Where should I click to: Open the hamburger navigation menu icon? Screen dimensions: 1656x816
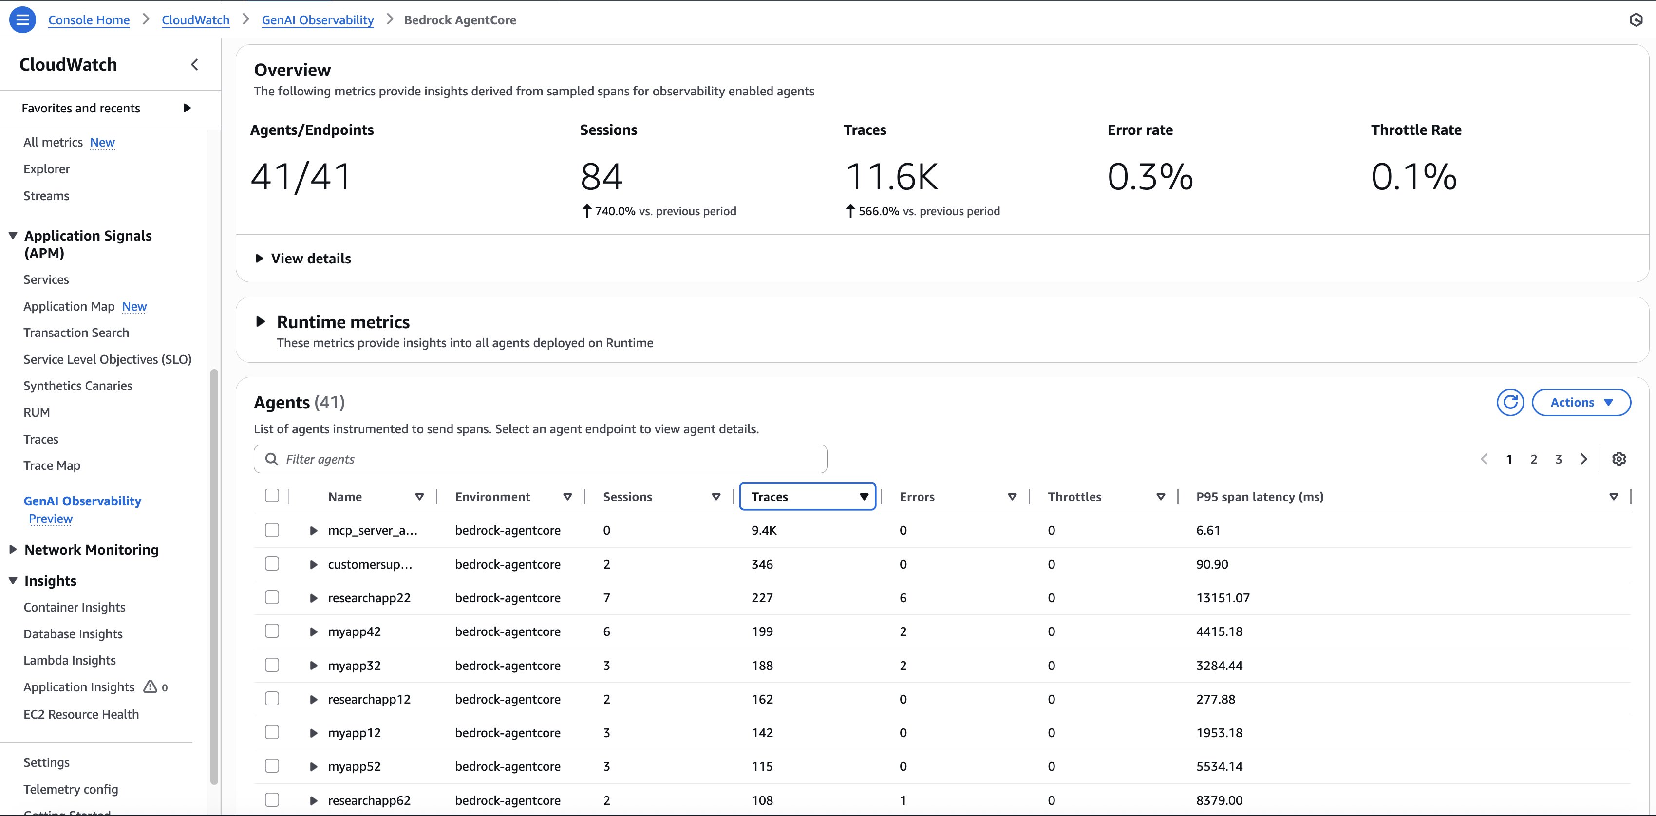click(x=22, y=20)
